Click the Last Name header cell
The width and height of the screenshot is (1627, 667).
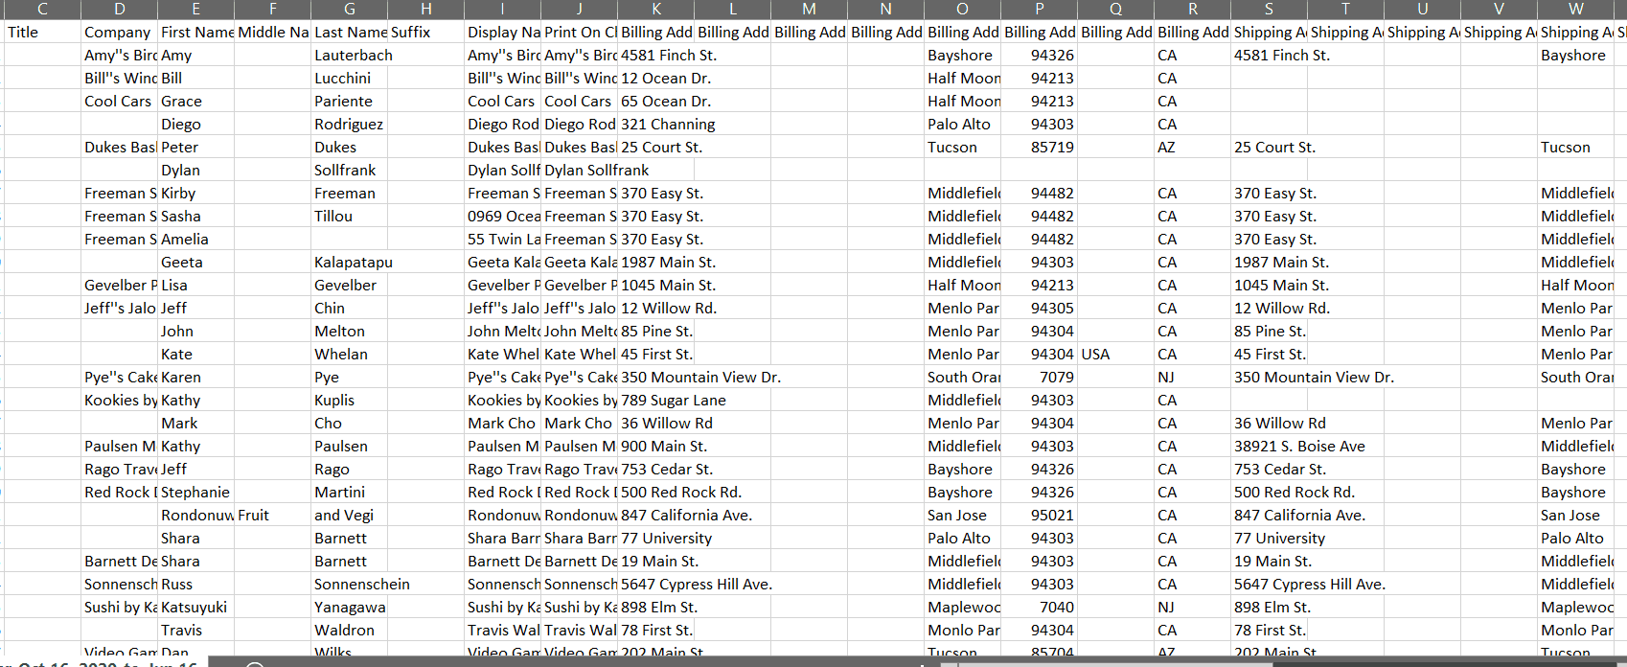[x=350, y=32]
